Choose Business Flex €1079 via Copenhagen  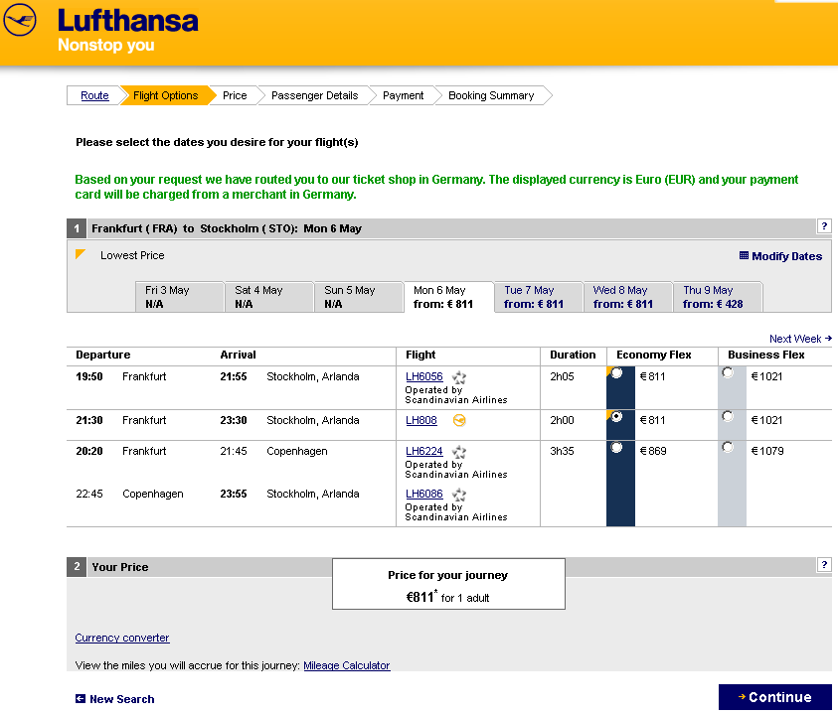pos(729,448)
